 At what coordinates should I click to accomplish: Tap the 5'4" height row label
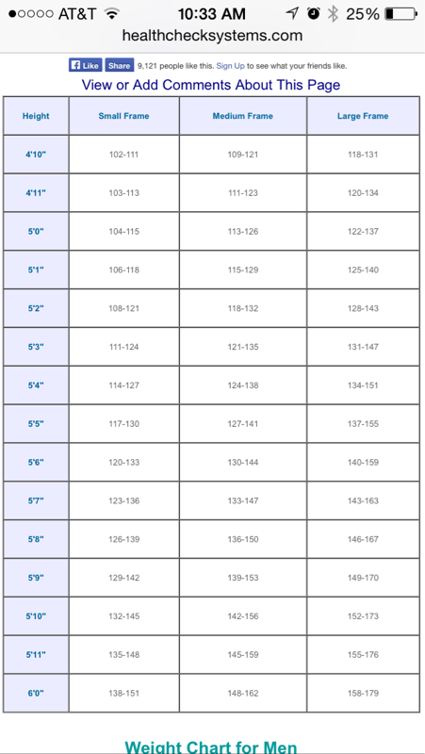point(36,385)
